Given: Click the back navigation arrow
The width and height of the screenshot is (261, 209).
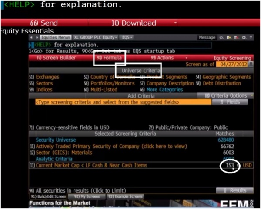Looking at the screenshot, I should (x=31, y=37).
